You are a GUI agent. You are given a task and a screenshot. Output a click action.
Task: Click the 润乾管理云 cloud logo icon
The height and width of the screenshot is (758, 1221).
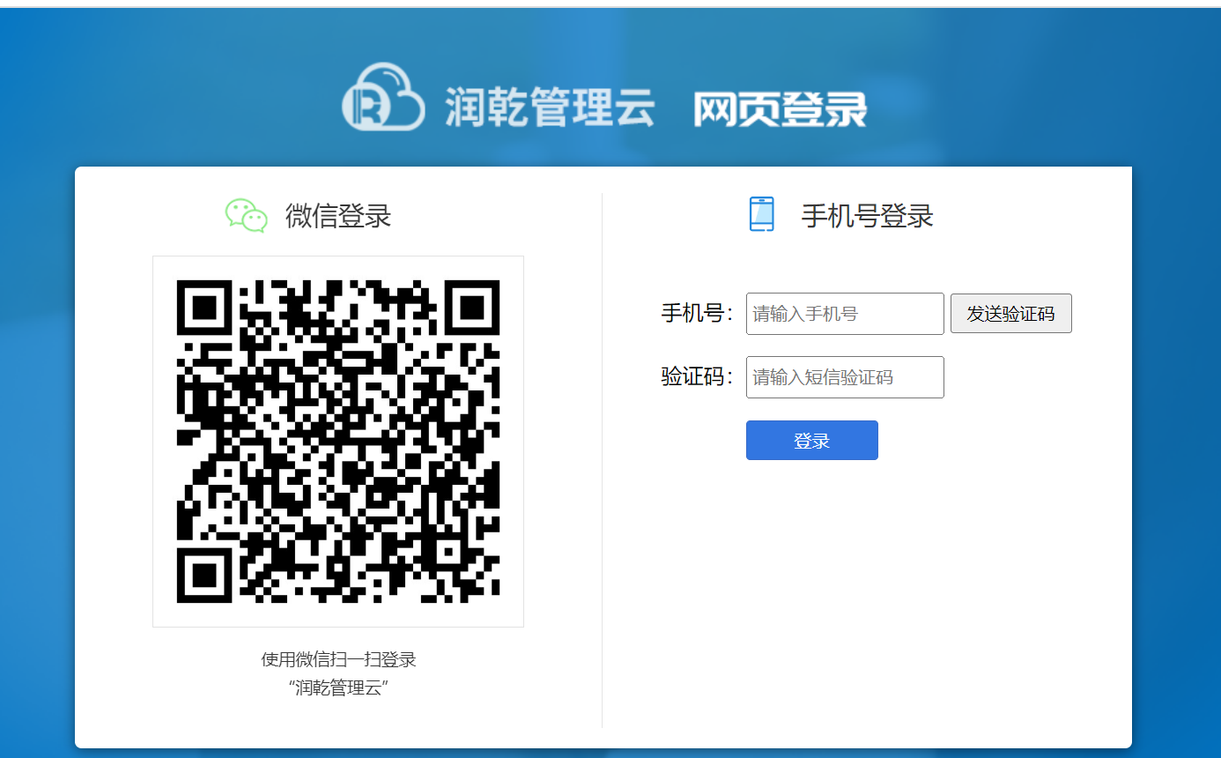point(383,97)
